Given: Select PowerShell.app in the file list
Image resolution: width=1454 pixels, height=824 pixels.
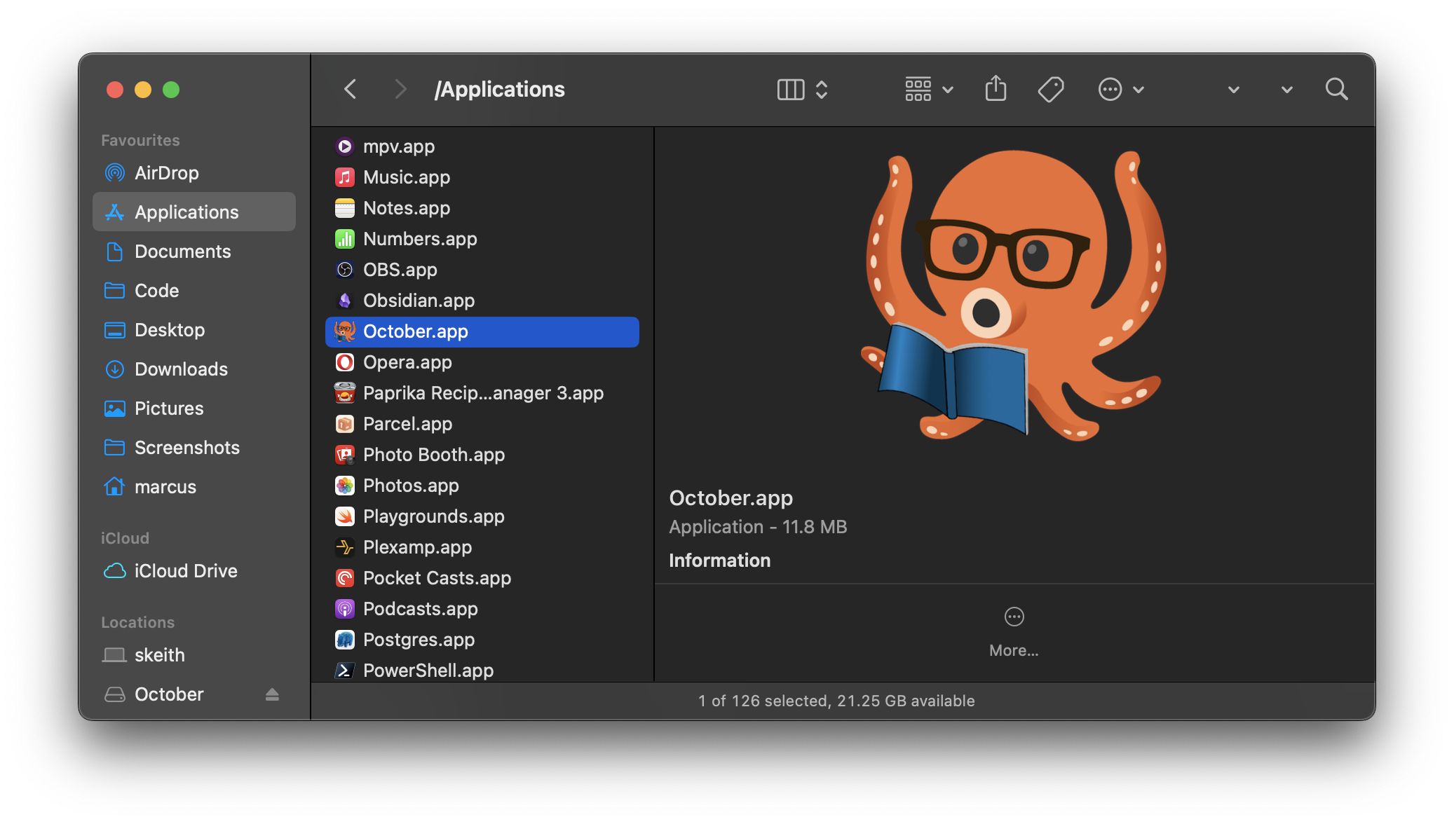Looking at the screenshot, I should point(428,671).
